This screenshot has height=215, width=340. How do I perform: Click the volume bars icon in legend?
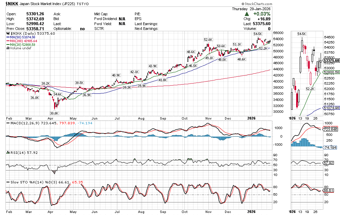[8, 48]
